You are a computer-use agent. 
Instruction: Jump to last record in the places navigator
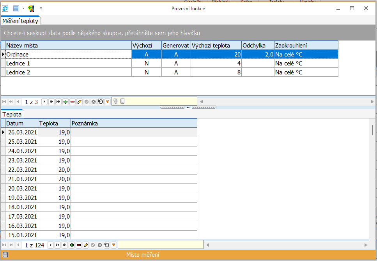click(58, 102)
